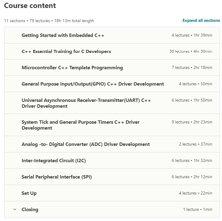Select the Closing section title
The height and width of the screenshot is (221, 222).
coord(30,209)
